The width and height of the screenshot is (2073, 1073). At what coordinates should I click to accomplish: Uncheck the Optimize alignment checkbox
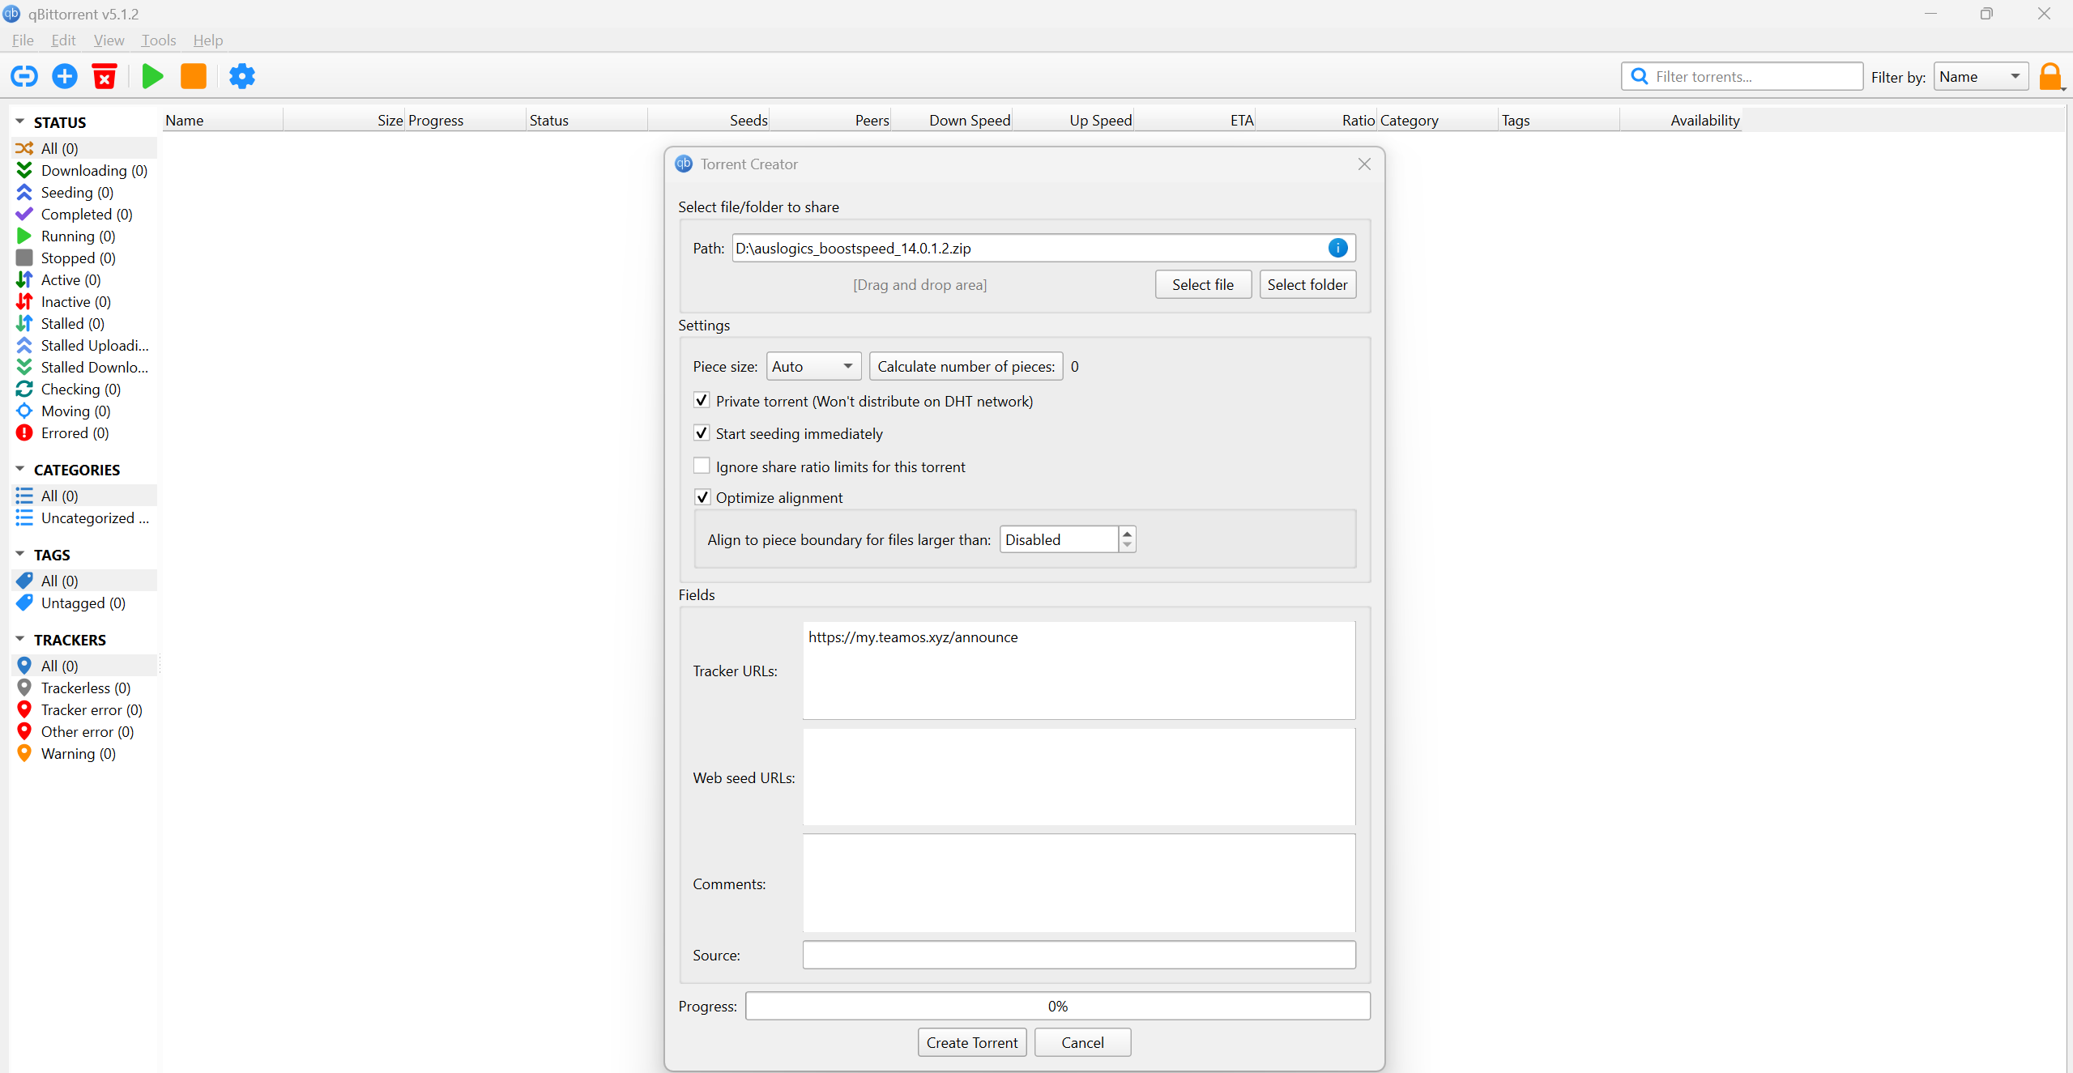click(x=702, y=497)
